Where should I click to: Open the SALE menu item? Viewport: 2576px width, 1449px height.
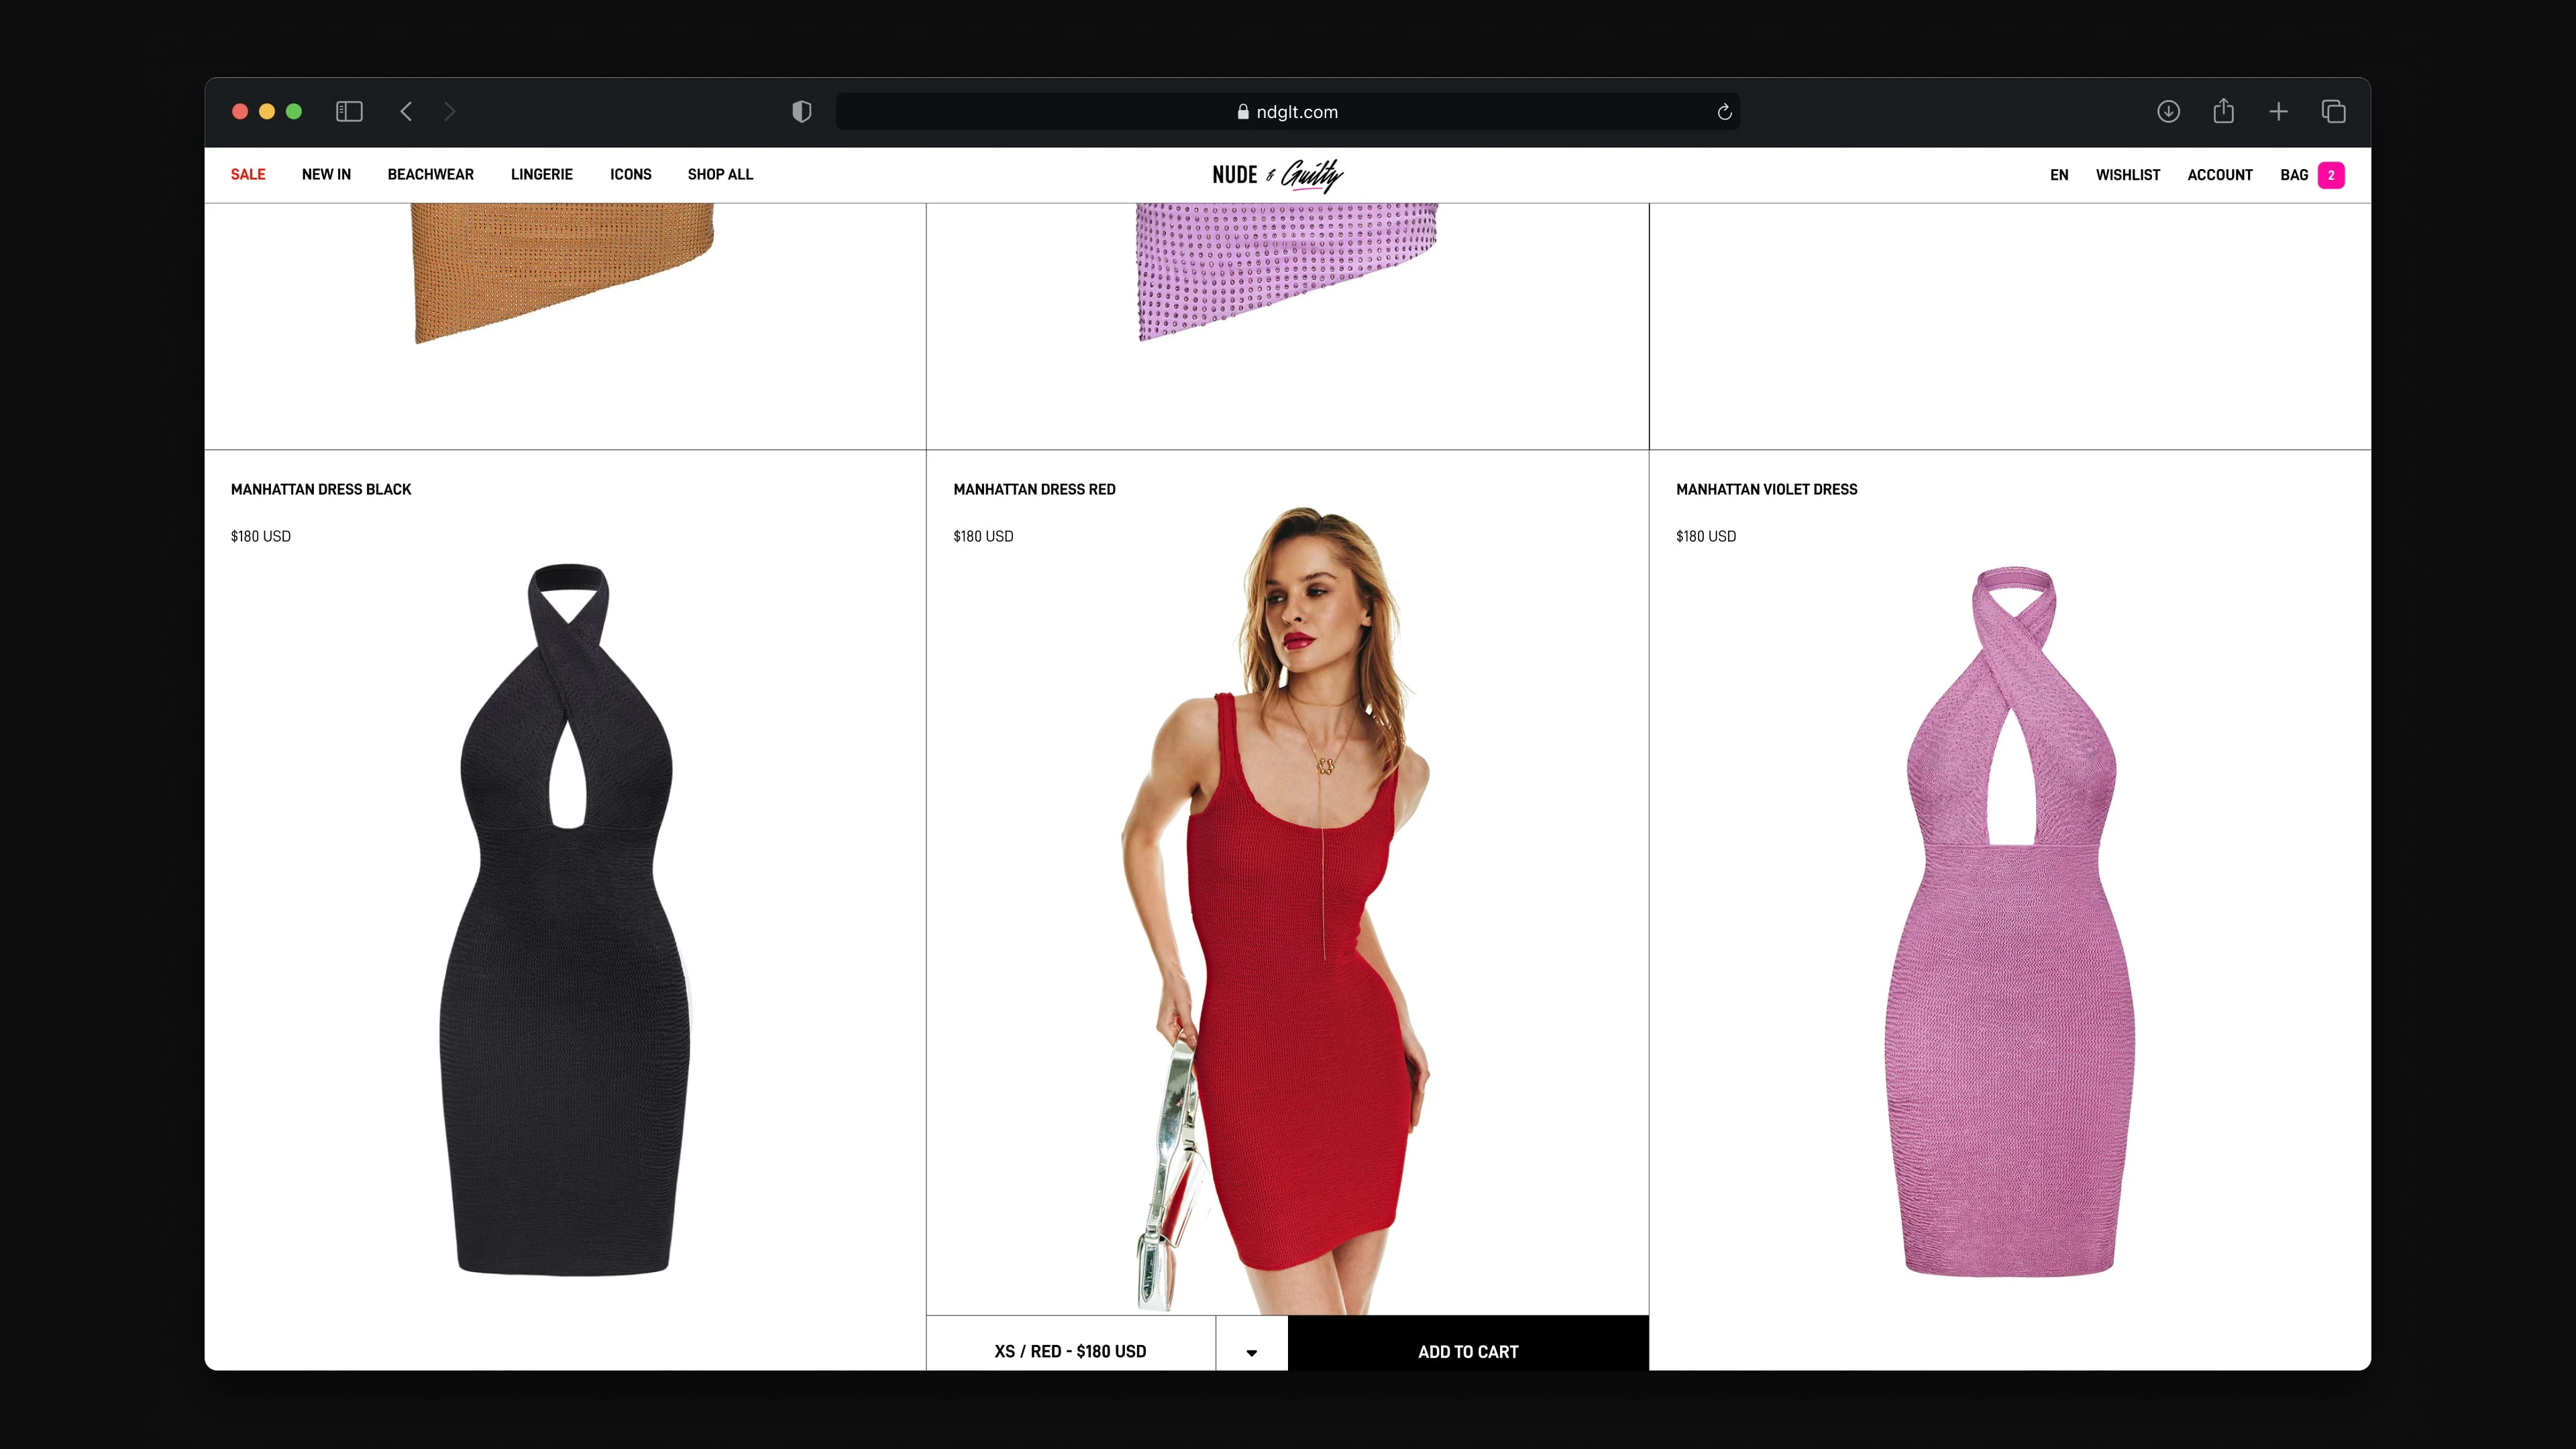[x=248, y=174]
